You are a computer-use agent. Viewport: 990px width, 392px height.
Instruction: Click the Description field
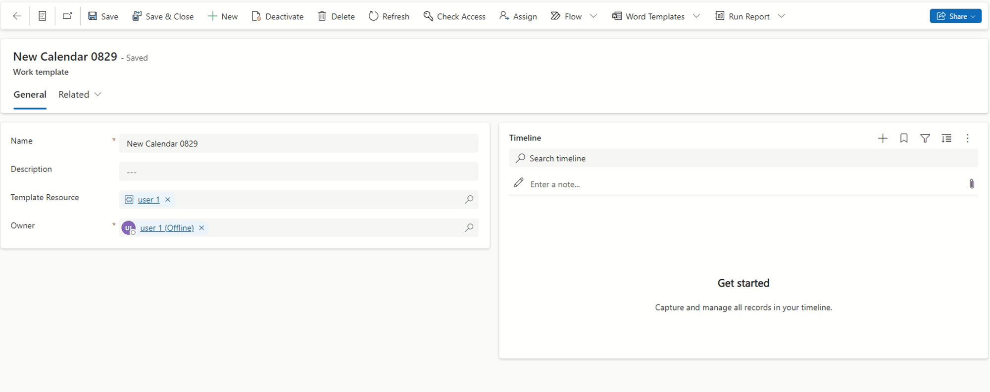click(298, 172)
